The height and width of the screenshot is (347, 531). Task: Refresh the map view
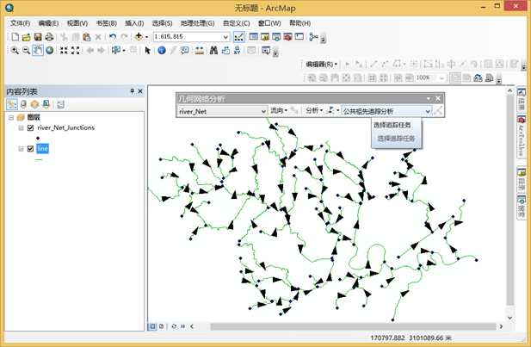click(174, 326)
